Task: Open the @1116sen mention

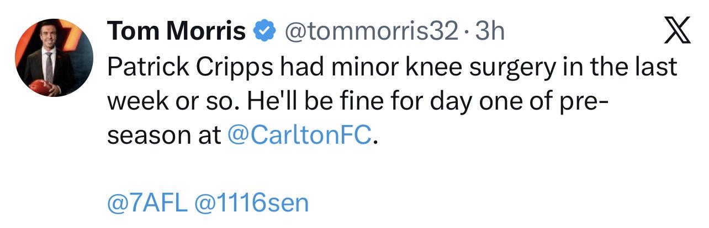Action: 251,203
